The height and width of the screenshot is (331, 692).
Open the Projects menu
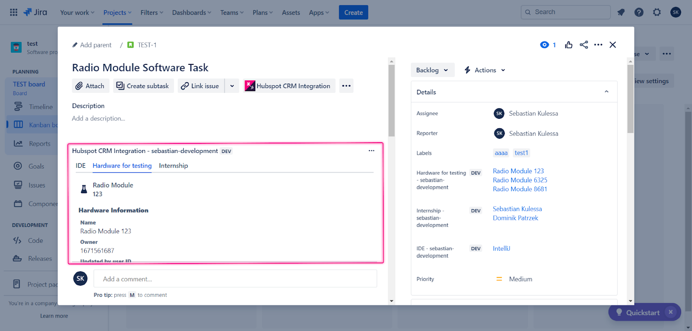pos(117,13)
